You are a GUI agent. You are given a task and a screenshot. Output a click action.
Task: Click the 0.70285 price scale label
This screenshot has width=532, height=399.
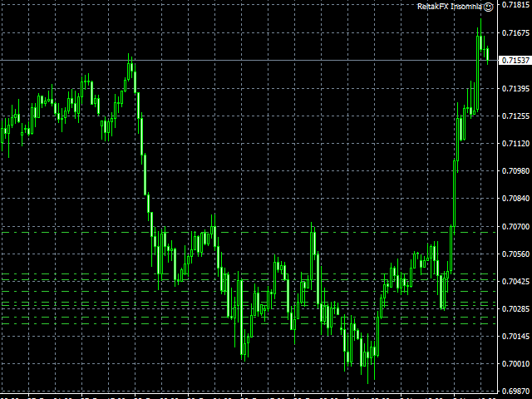pyautogui.click(x=515, y=308)
